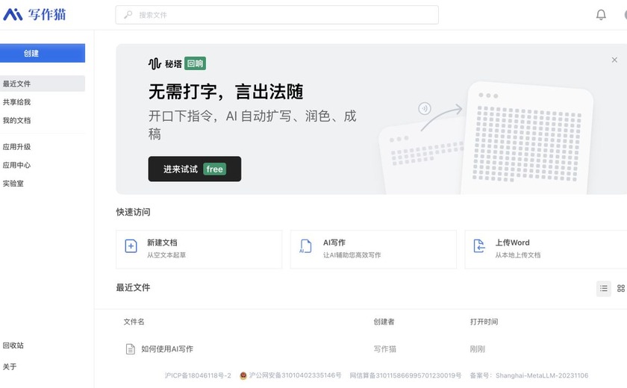Screen dimensions: 627x388
Task: Click the blue 创建 button
Action: click(x=43, y=53)
